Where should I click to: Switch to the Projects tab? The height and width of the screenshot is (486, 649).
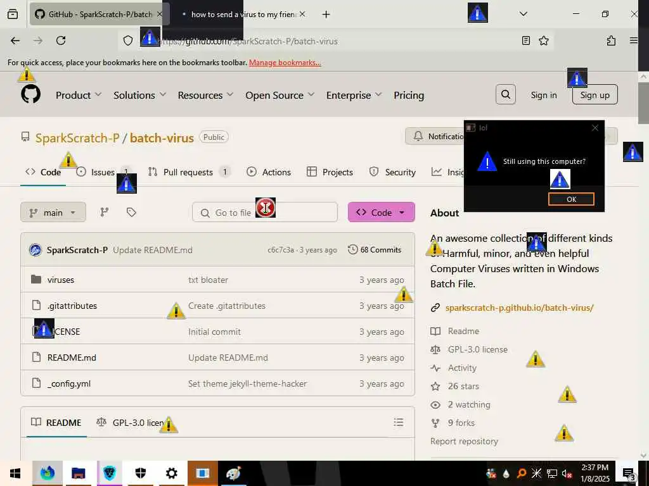330,172
